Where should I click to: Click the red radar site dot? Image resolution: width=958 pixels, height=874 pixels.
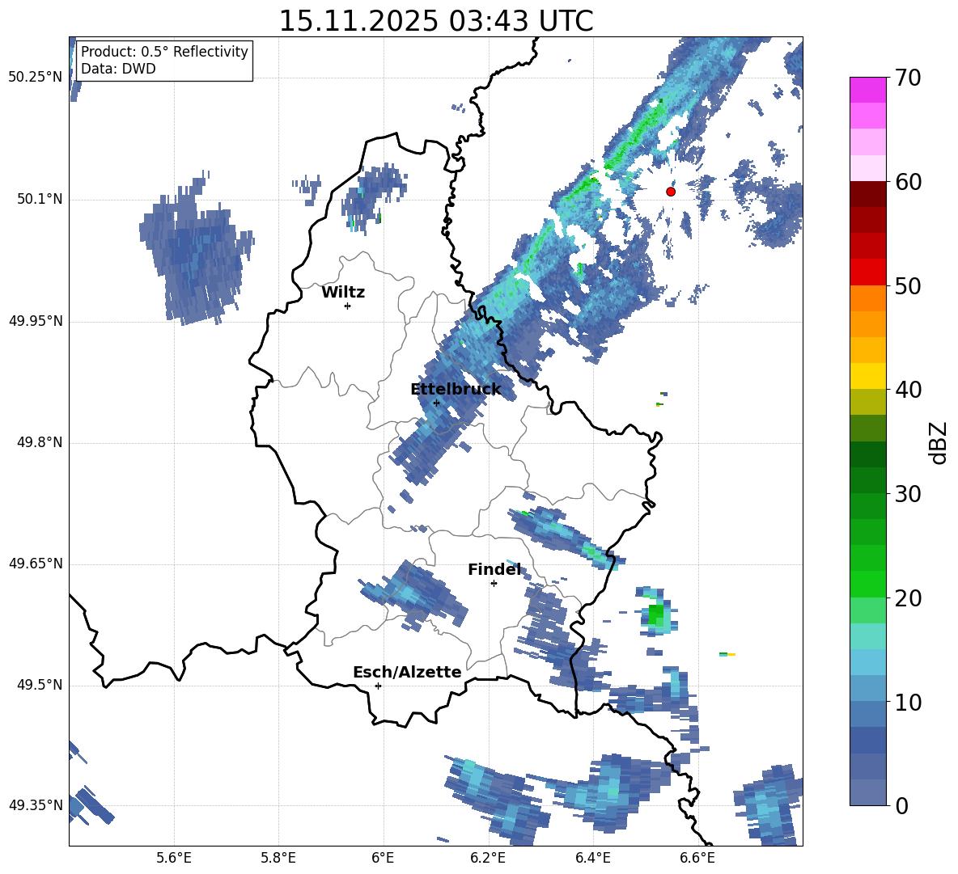pos(671,192)
